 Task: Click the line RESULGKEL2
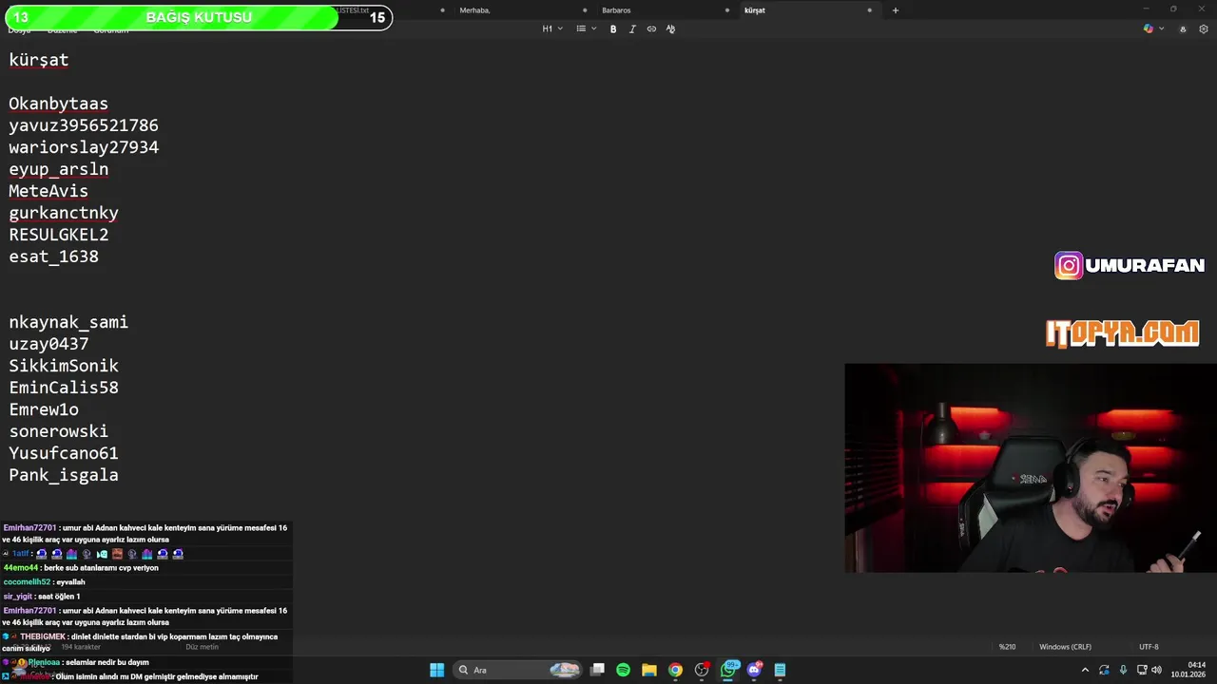(x=59, y=235)
